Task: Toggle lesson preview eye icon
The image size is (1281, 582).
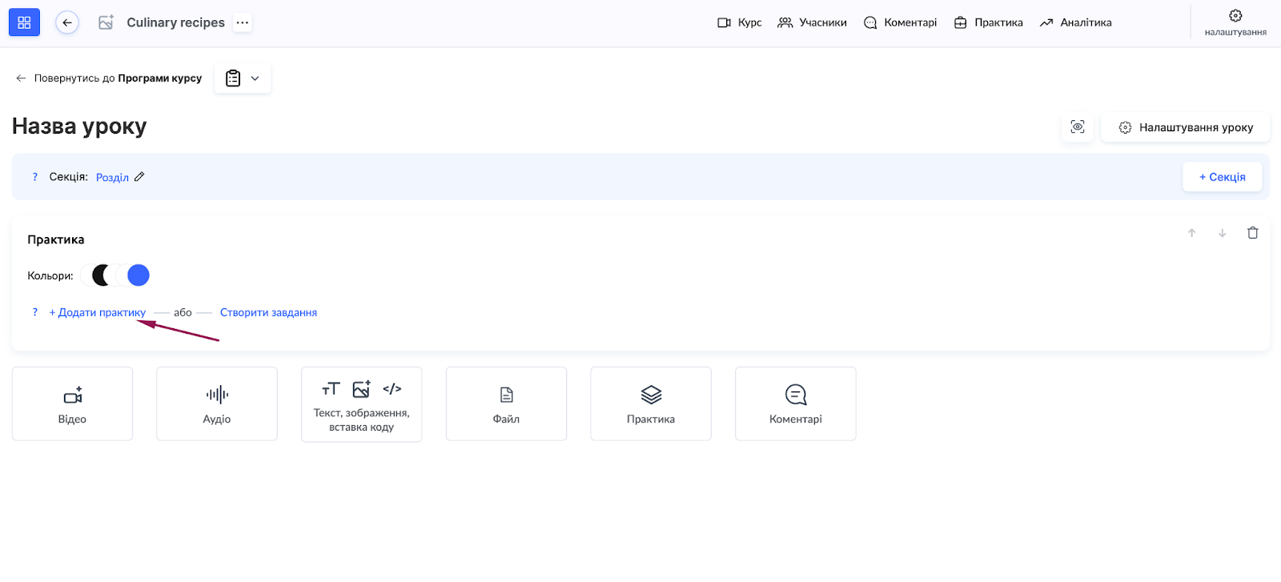Action: coord(1078,127)
